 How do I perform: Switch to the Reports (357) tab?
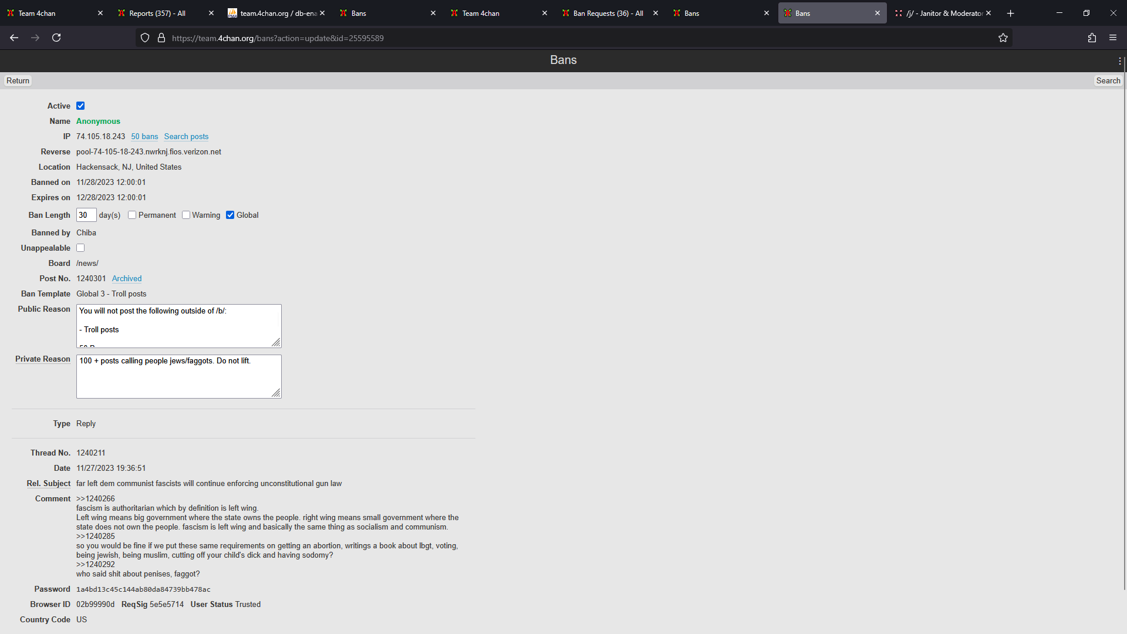[157, 13]
